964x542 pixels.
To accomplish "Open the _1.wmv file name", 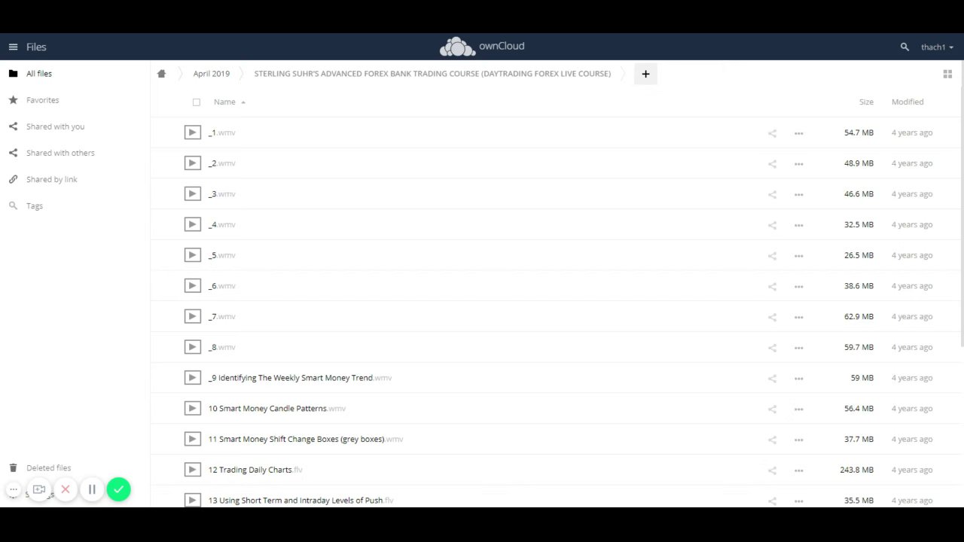I will pos(221,132).
